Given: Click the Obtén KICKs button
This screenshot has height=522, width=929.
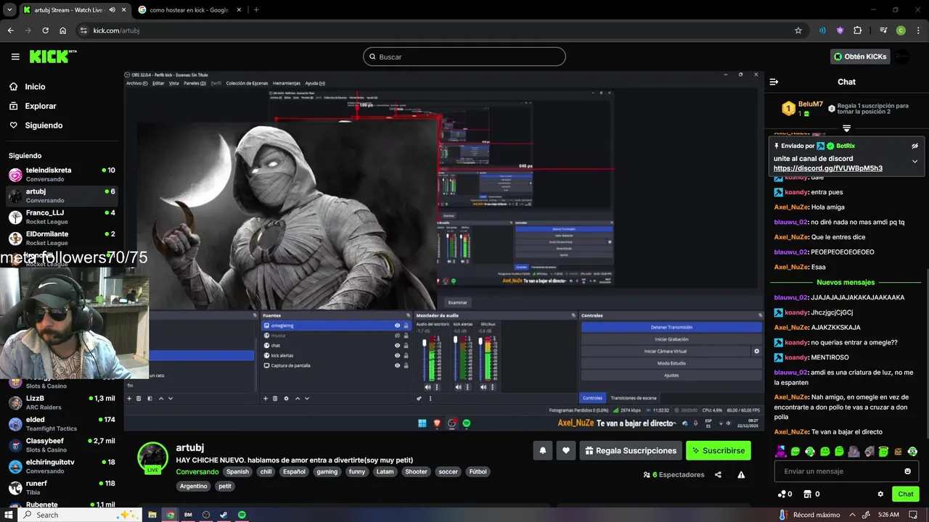Looking at the screenshot, I should pyautogui.click(x=860, y=57).
